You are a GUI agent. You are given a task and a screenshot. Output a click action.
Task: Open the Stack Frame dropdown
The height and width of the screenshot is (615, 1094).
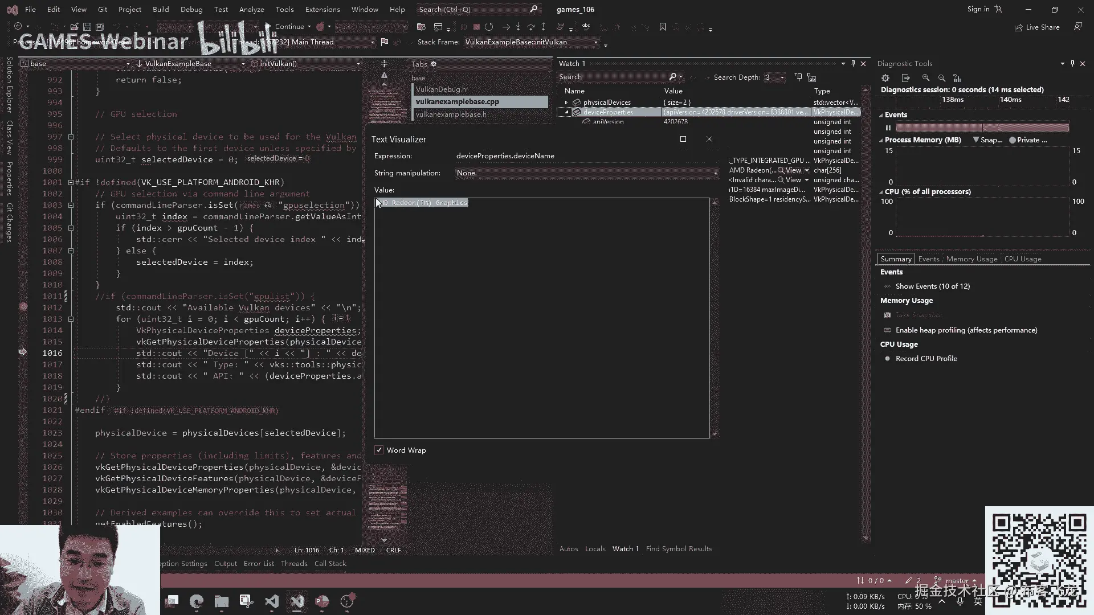(596, 42)
